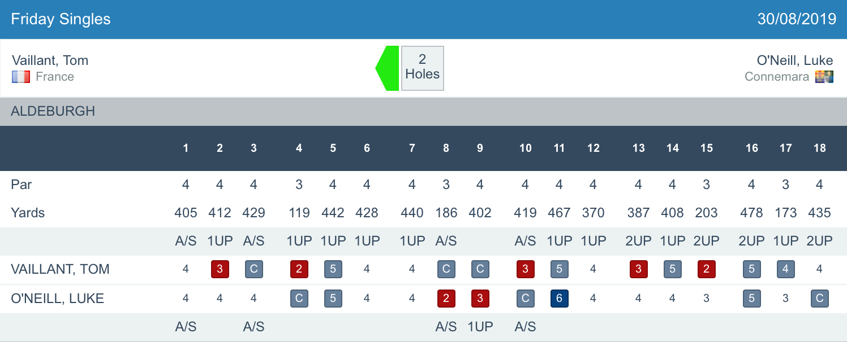Click O'Neill's conceded C badge on hole 18
Screen dimensions: 847x342
(819, 299)
